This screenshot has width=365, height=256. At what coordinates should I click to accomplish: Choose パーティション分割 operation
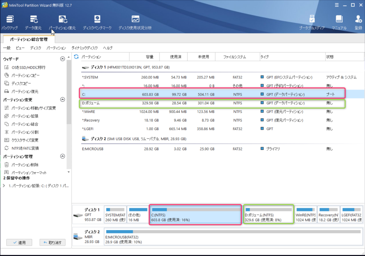pos(22,132)
